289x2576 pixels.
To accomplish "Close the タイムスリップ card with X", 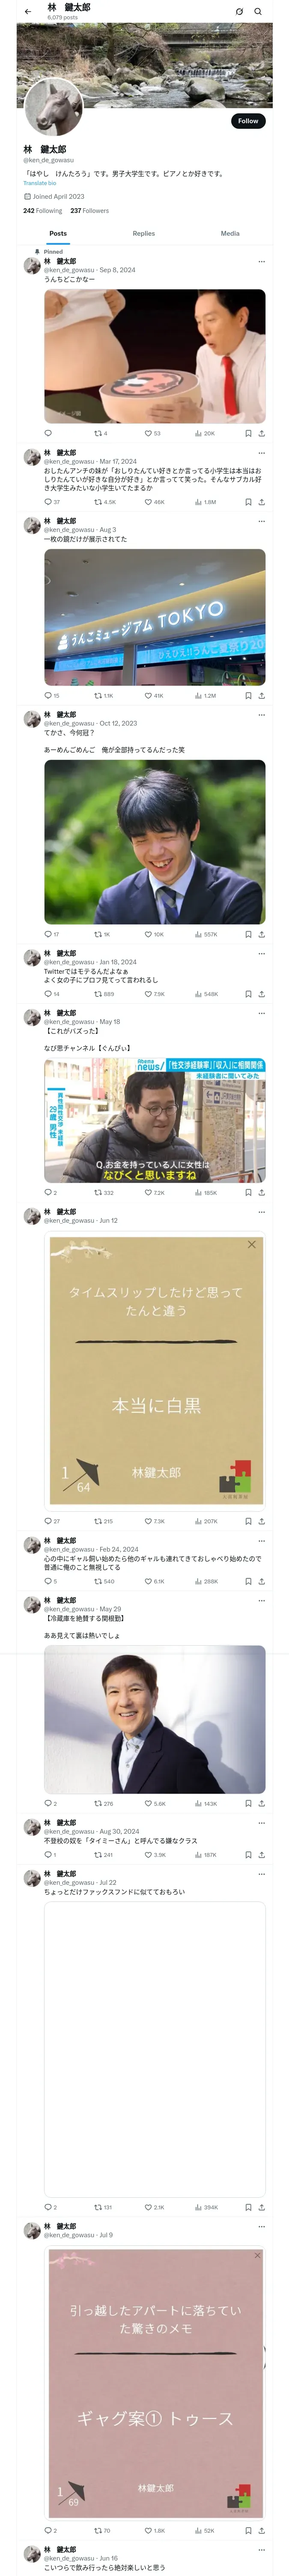I will 251,1244.
